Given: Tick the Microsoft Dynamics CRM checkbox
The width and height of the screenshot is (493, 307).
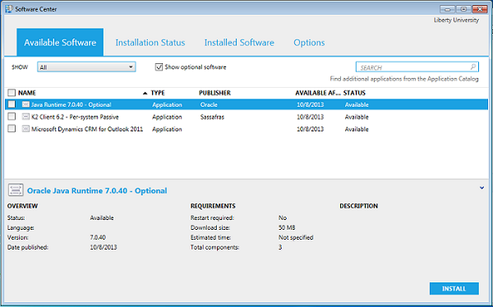Looking at the screenshot, I should tap(12, 129).
